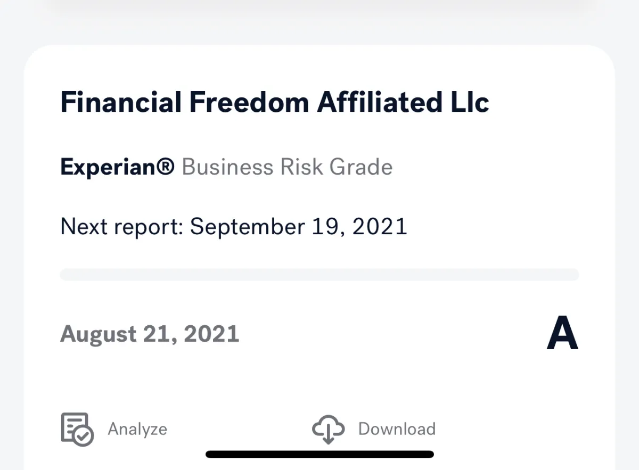Click the Download cloud icon
This screenshot has width=639, height=470.
click(x=328, y=429)
